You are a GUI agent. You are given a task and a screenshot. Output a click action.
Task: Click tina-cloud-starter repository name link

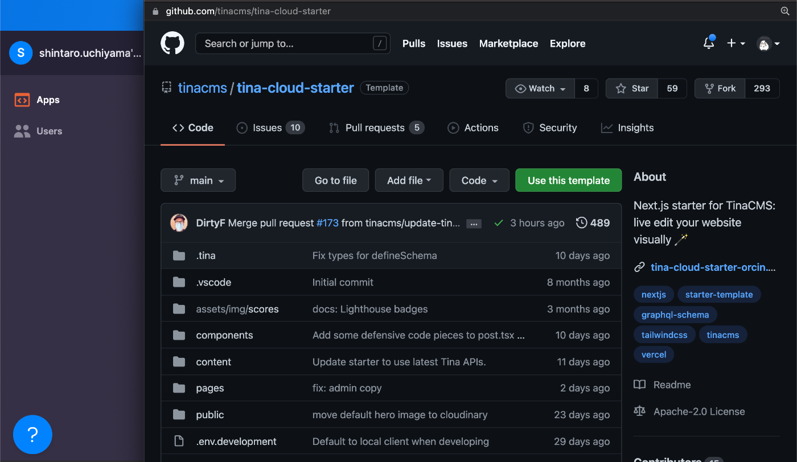(295, 88)
